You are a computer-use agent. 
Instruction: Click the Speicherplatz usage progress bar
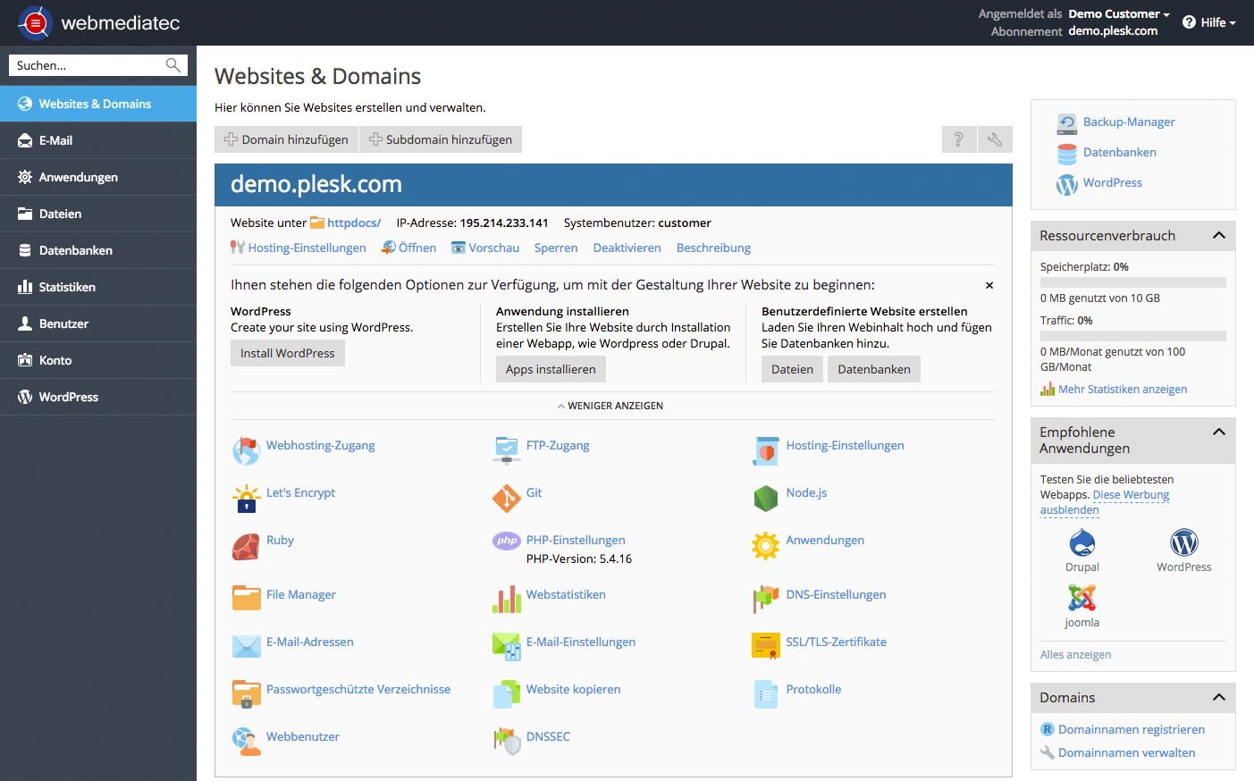(x=1133, y=282)
